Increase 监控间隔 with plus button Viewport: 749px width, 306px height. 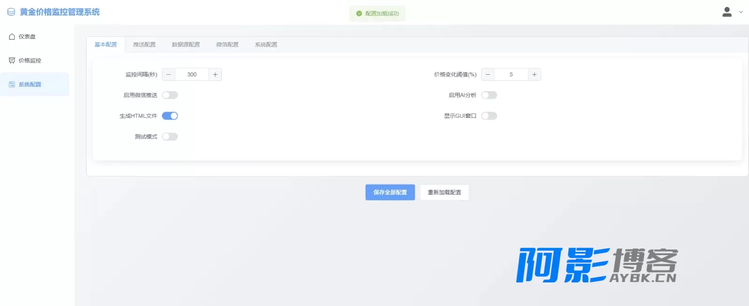click(x=215, y=74)
